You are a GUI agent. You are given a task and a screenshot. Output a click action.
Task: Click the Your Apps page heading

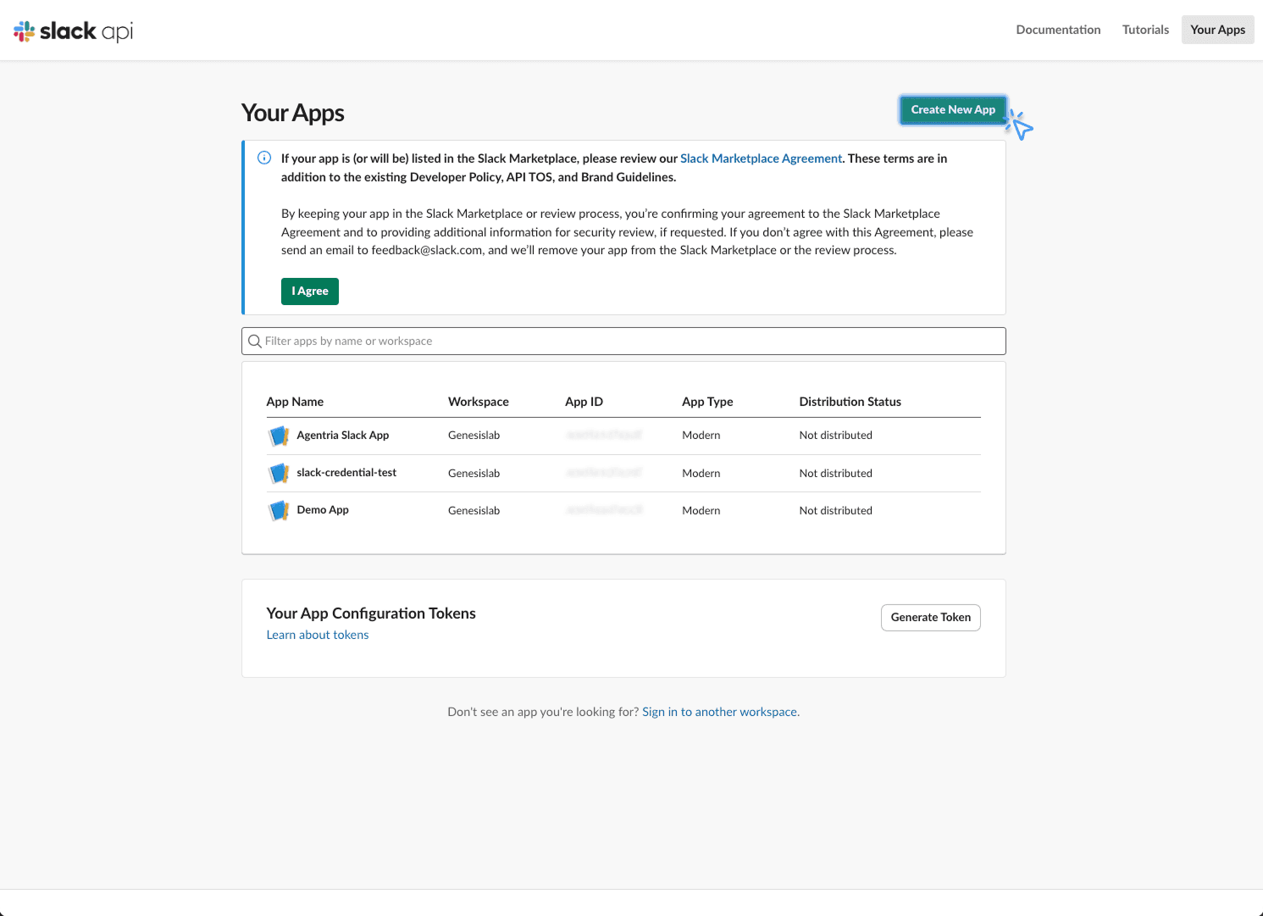click(293, 114)
